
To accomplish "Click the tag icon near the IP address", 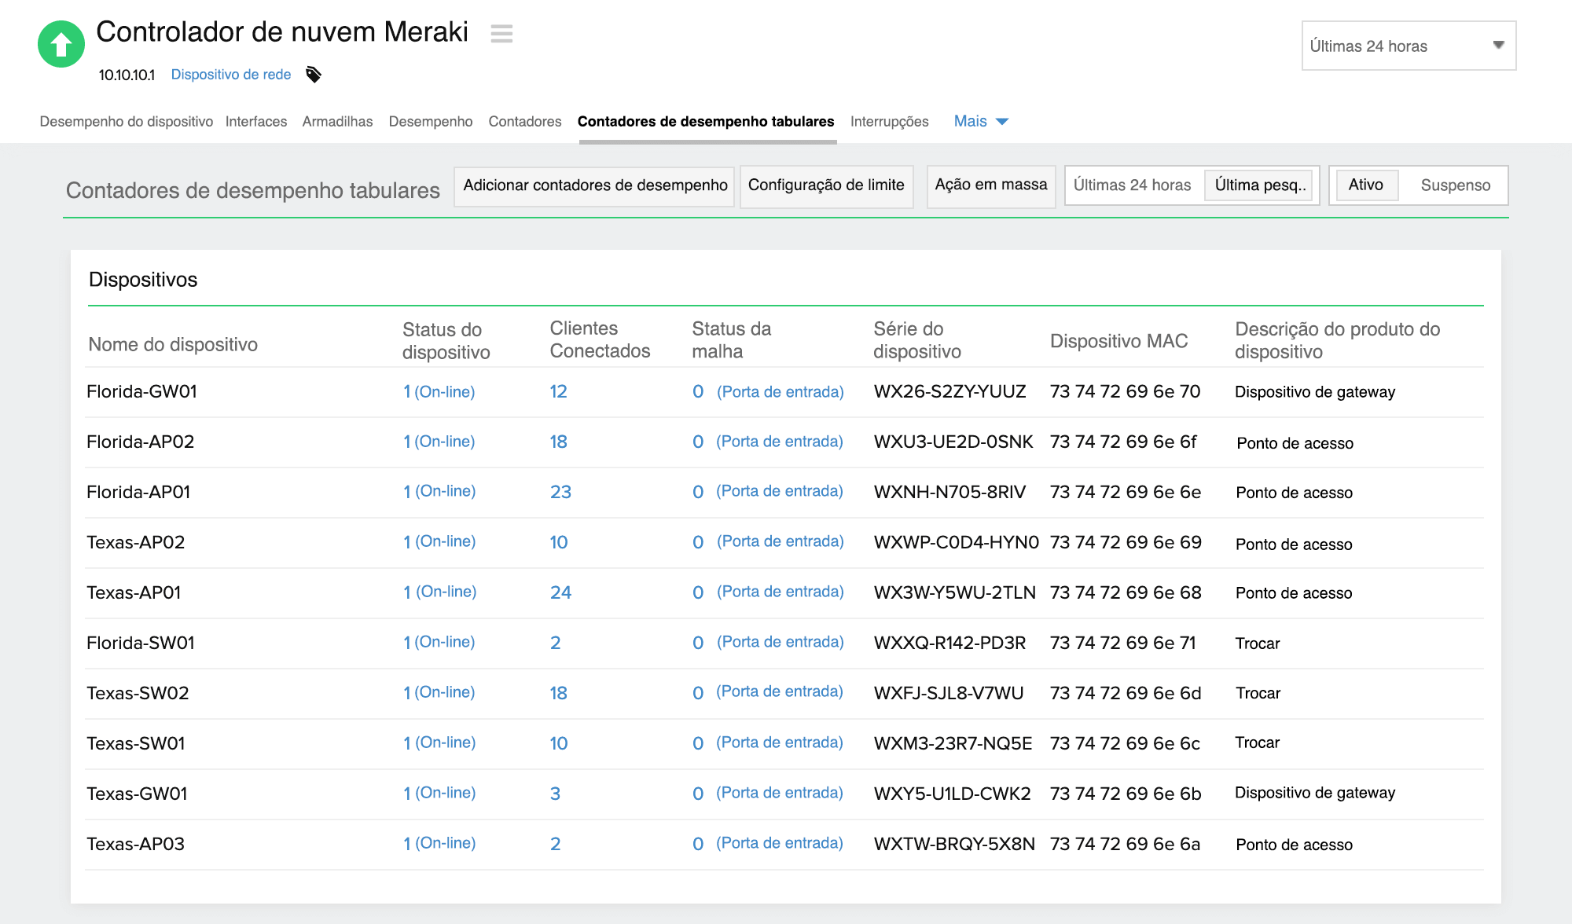I will pos(313,74).
